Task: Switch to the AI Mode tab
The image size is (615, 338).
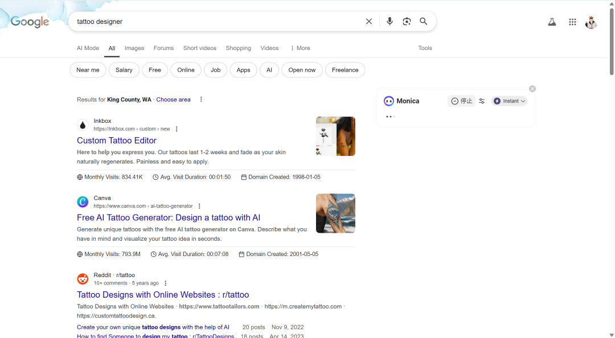Action: 88,48
